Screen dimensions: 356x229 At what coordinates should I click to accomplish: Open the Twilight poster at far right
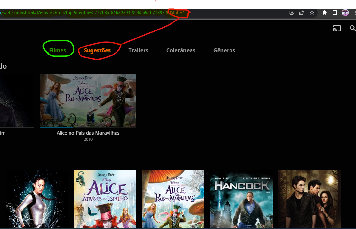(309, 199)
